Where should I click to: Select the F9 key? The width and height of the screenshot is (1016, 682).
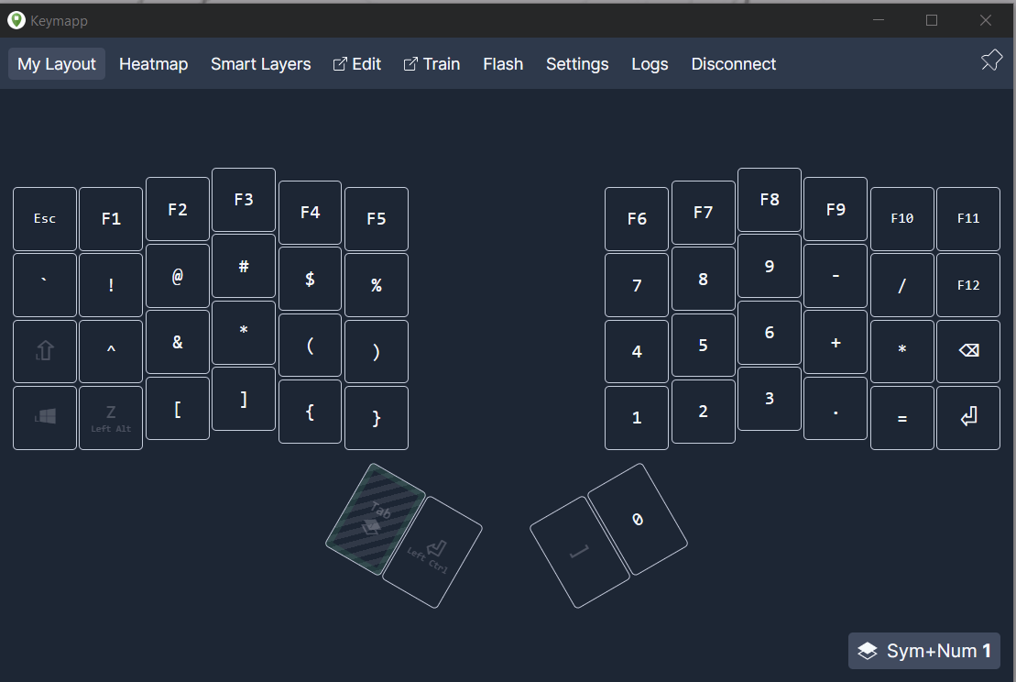coord(836,209)
